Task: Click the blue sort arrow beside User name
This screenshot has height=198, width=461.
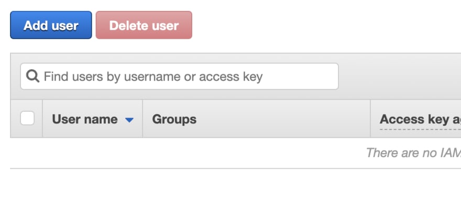Action: [x=129, y=120]
